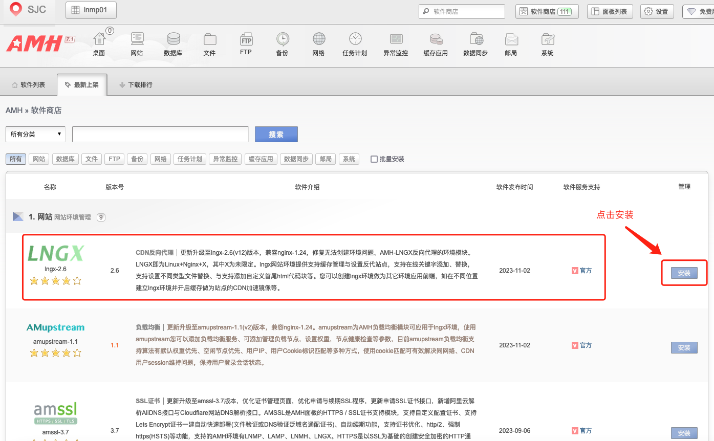Viewport: 714px width, 441px height.
Task: Open the 设置 settings gear
Action: click(x=657, y=11)
